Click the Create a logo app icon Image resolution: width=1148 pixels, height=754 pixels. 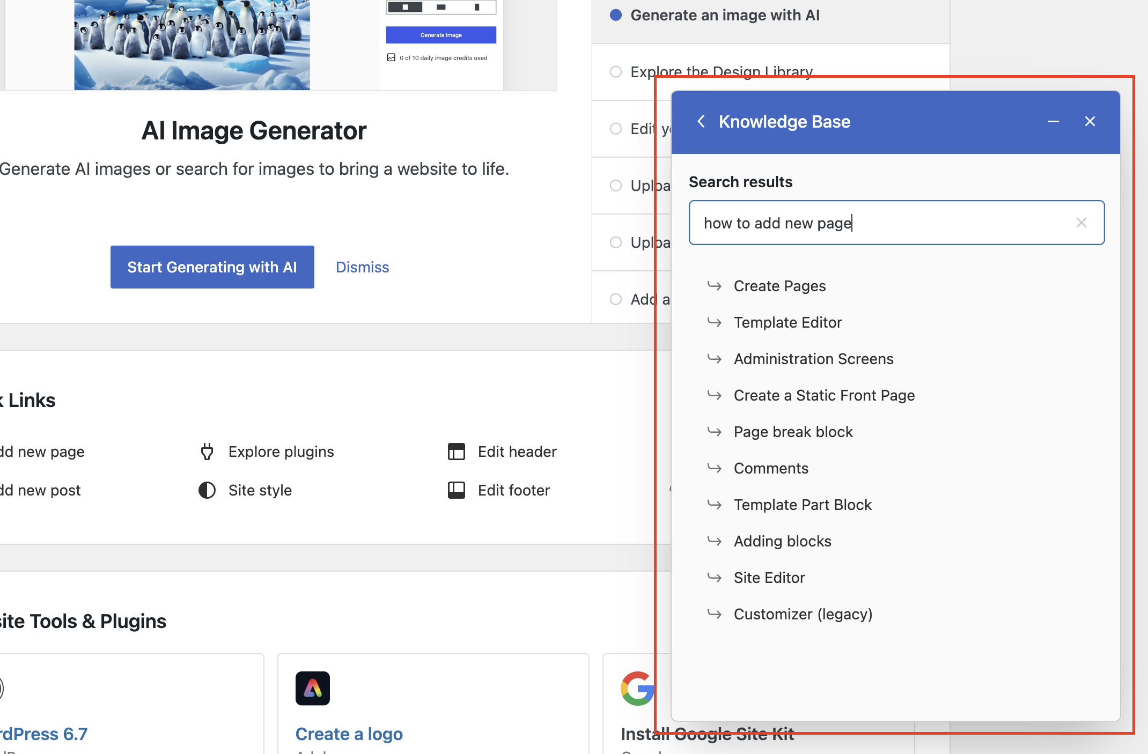pyautogui.click(x=313, y=688)
